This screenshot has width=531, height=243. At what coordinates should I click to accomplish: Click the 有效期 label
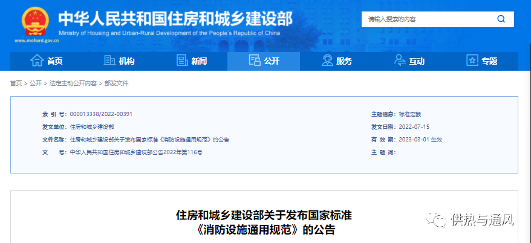click(383, 140)
